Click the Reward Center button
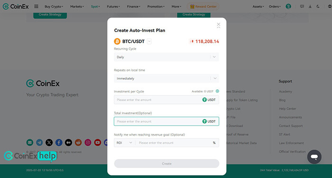 tap(203, 7)
